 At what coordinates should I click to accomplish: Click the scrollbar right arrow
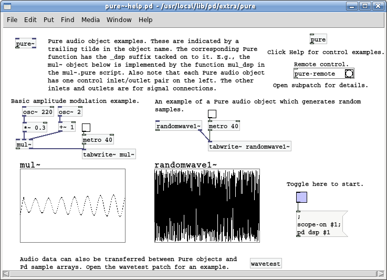coord(381,274)
